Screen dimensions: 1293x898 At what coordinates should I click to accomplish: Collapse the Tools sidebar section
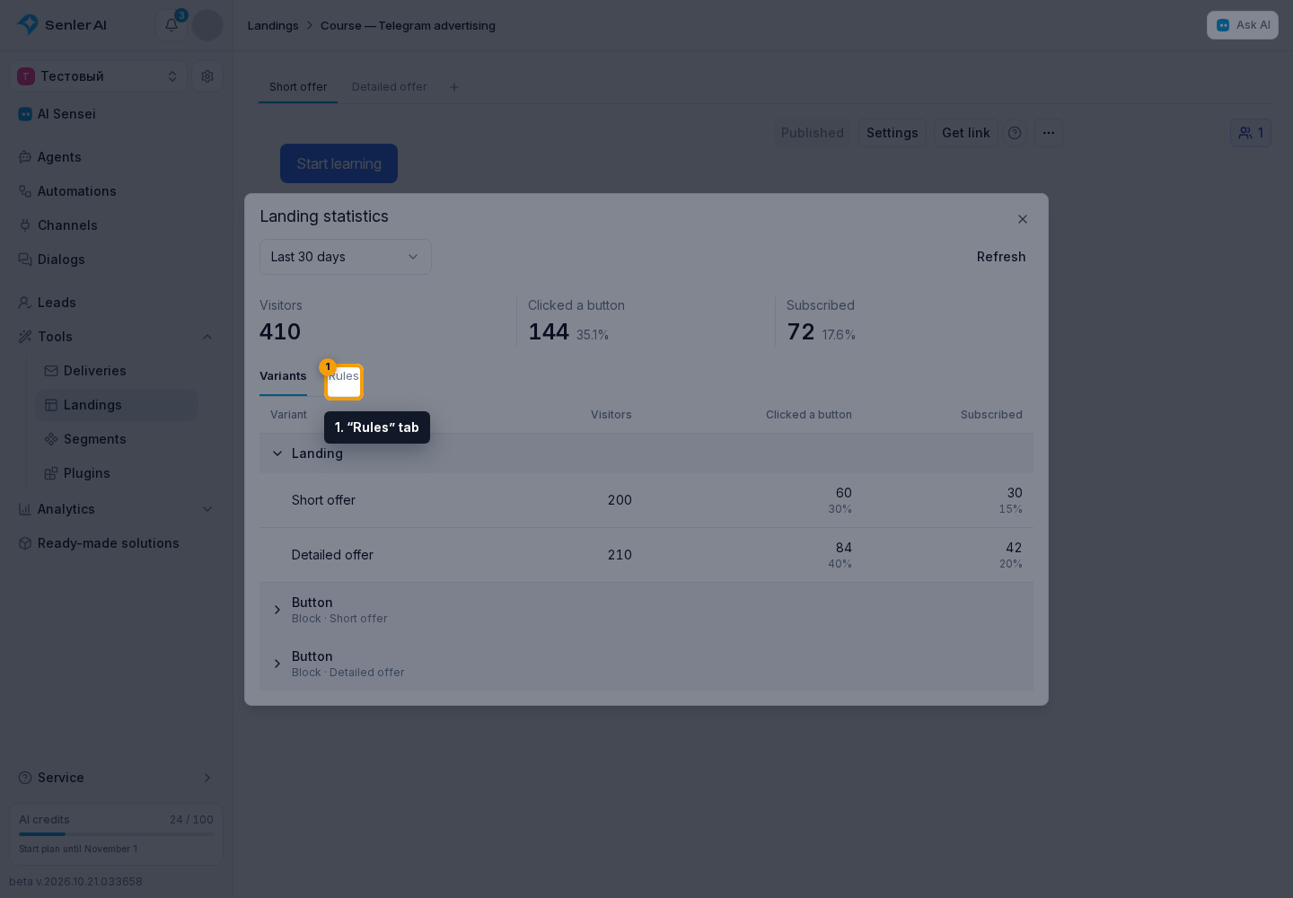tap(207, 337)
